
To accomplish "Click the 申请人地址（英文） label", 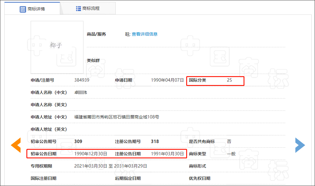I will [x=49, y=129].
